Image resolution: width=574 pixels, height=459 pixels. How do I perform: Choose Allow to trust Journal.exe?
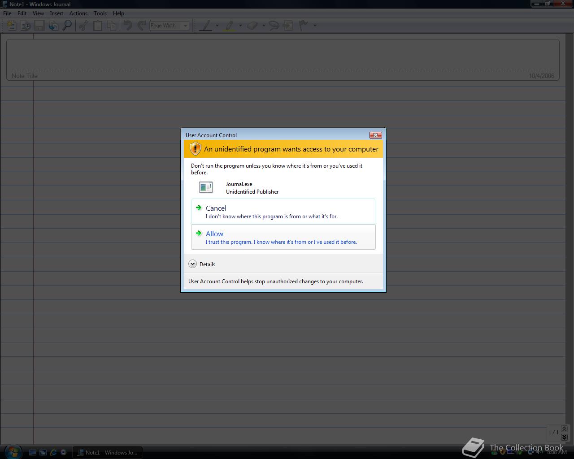point(283,237)
